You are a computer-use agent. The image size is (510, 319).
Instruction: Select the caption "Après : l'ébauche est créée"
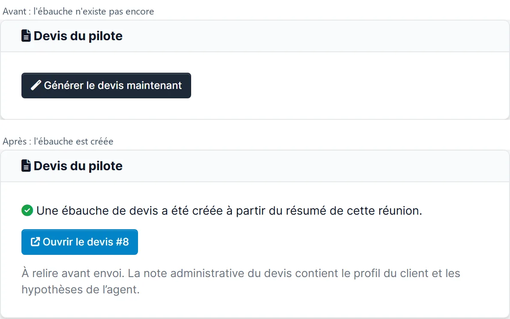pos(58,141)
